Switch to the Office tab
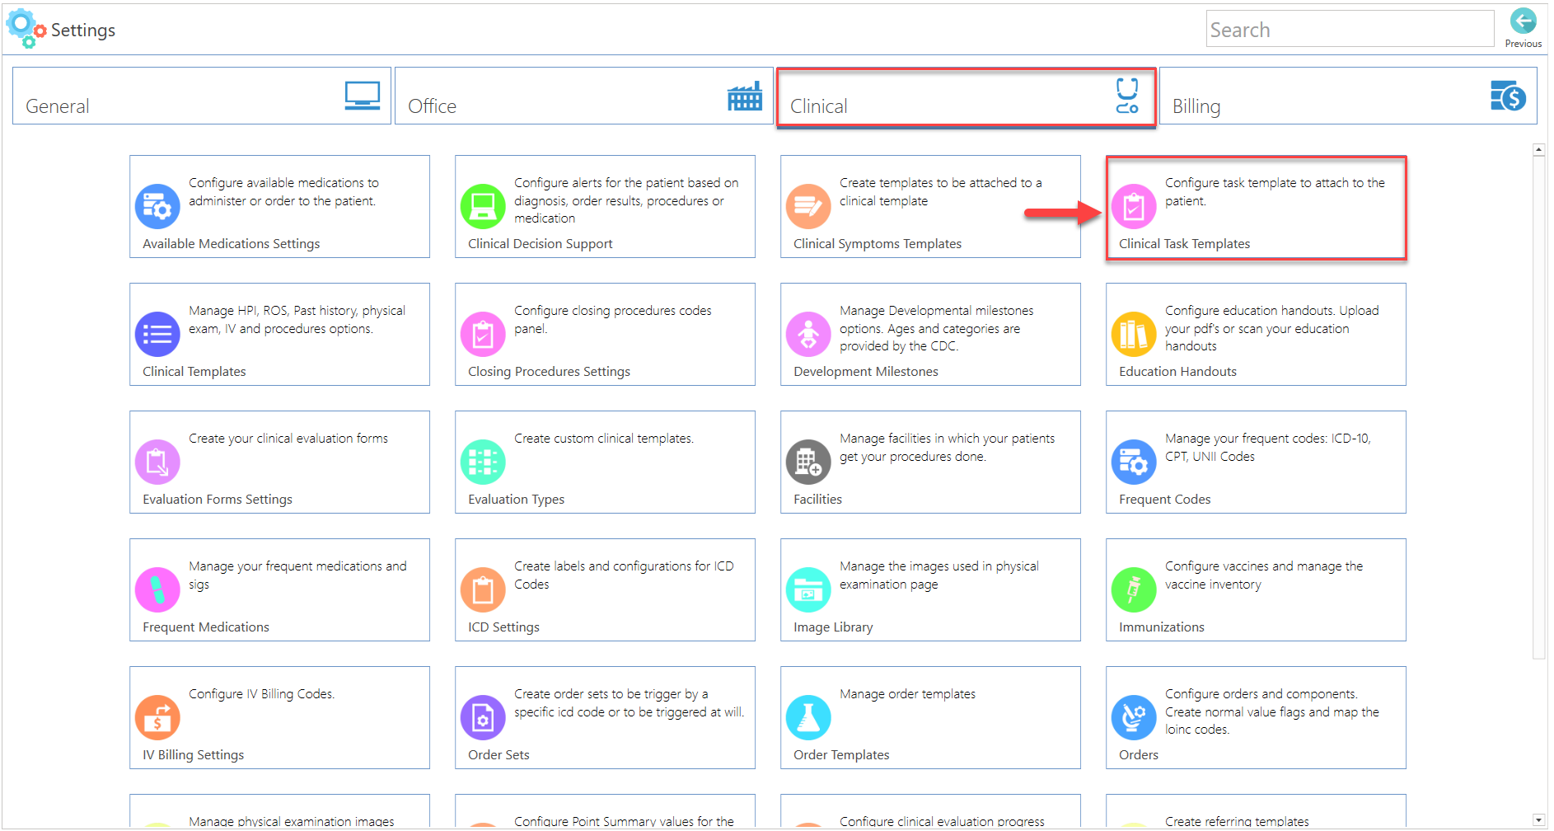1554x831 pixels. [584, 96]
